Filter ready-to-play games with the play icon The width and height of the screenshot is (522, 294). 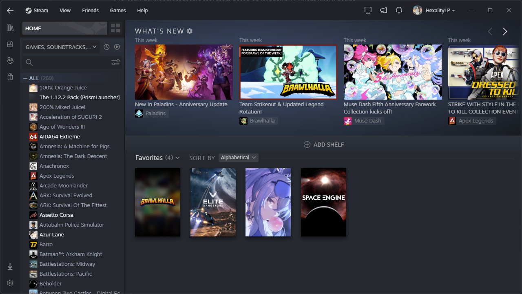point(117,47)
